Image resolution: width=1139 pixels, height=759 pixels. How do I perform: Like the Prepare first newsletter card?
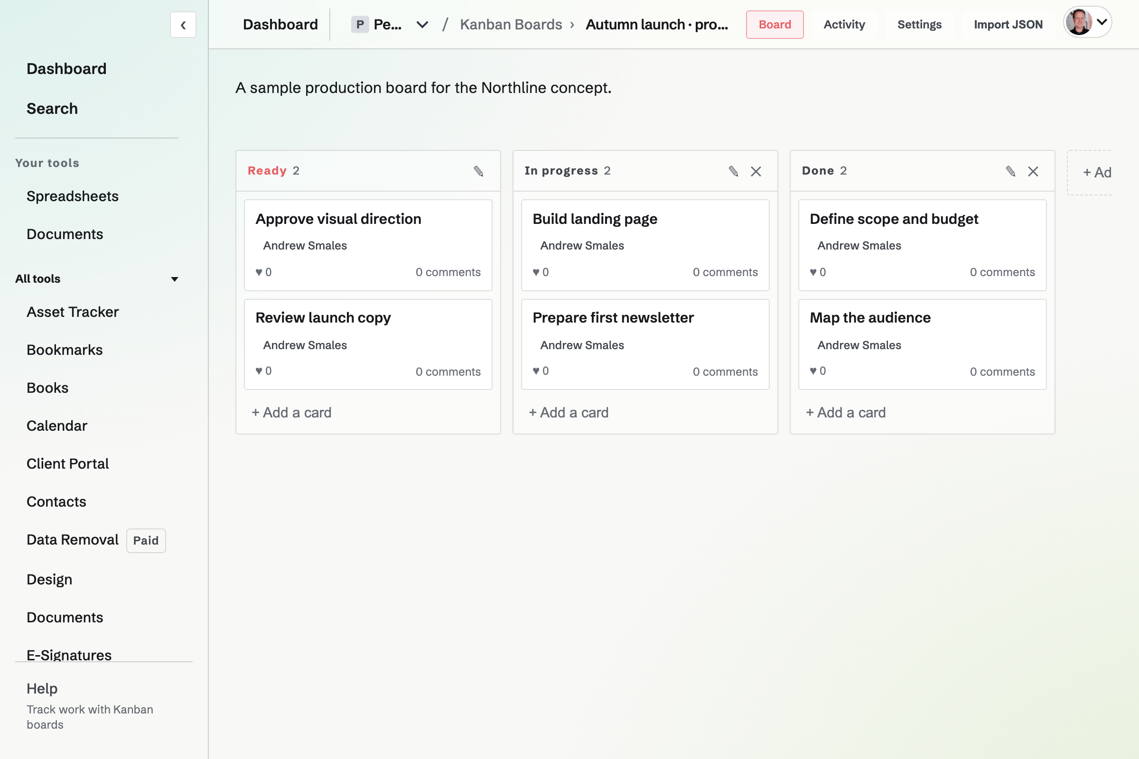tap(541, 371)
